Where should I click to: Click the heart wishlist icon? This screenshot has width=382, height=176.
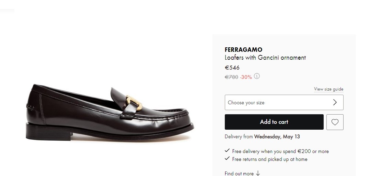[x=335, y=122]
